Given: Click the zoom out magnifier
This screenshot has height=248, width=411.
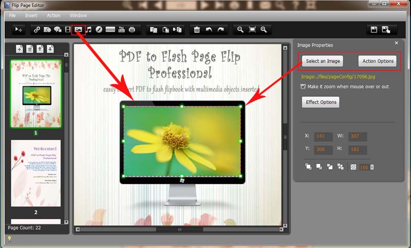Looking at the screenshot, I should point(240,30).
